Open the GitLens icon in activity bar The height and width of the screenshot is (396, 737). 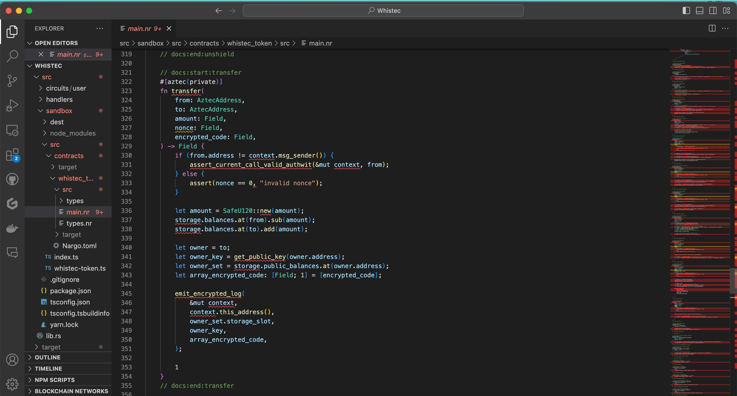pos(12,204)
